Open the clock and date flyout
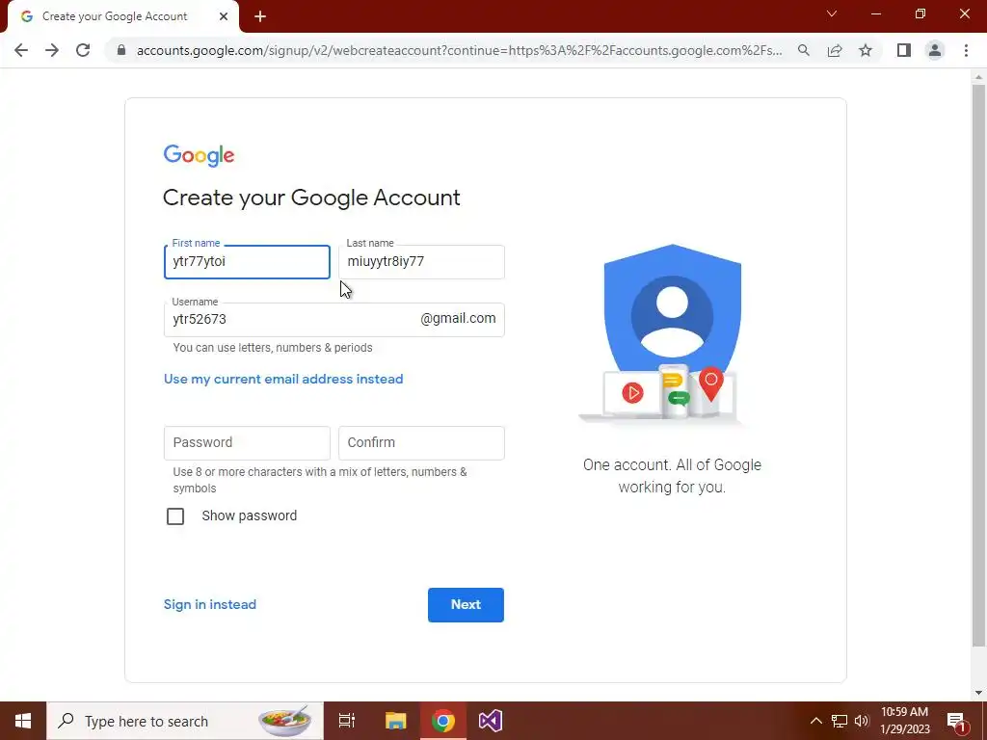The width and height of the screenshot is (987, 740). [904, 721]
